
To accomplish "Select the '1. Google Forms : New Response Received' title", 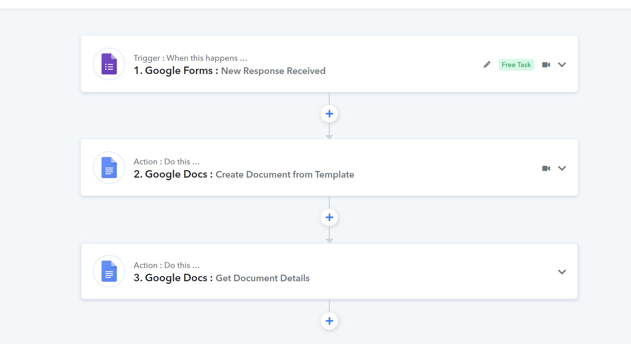I will click(230, 71).
